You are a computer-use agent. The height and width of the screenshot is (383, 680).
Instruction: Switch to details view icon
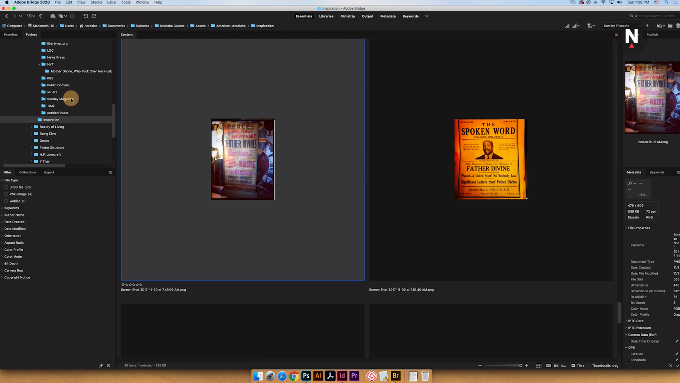(556, 366)
